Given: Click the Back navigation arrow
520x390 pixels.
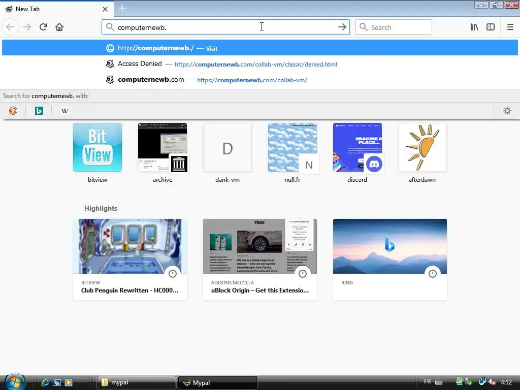Looking at the screenshot, I should 10,27.
